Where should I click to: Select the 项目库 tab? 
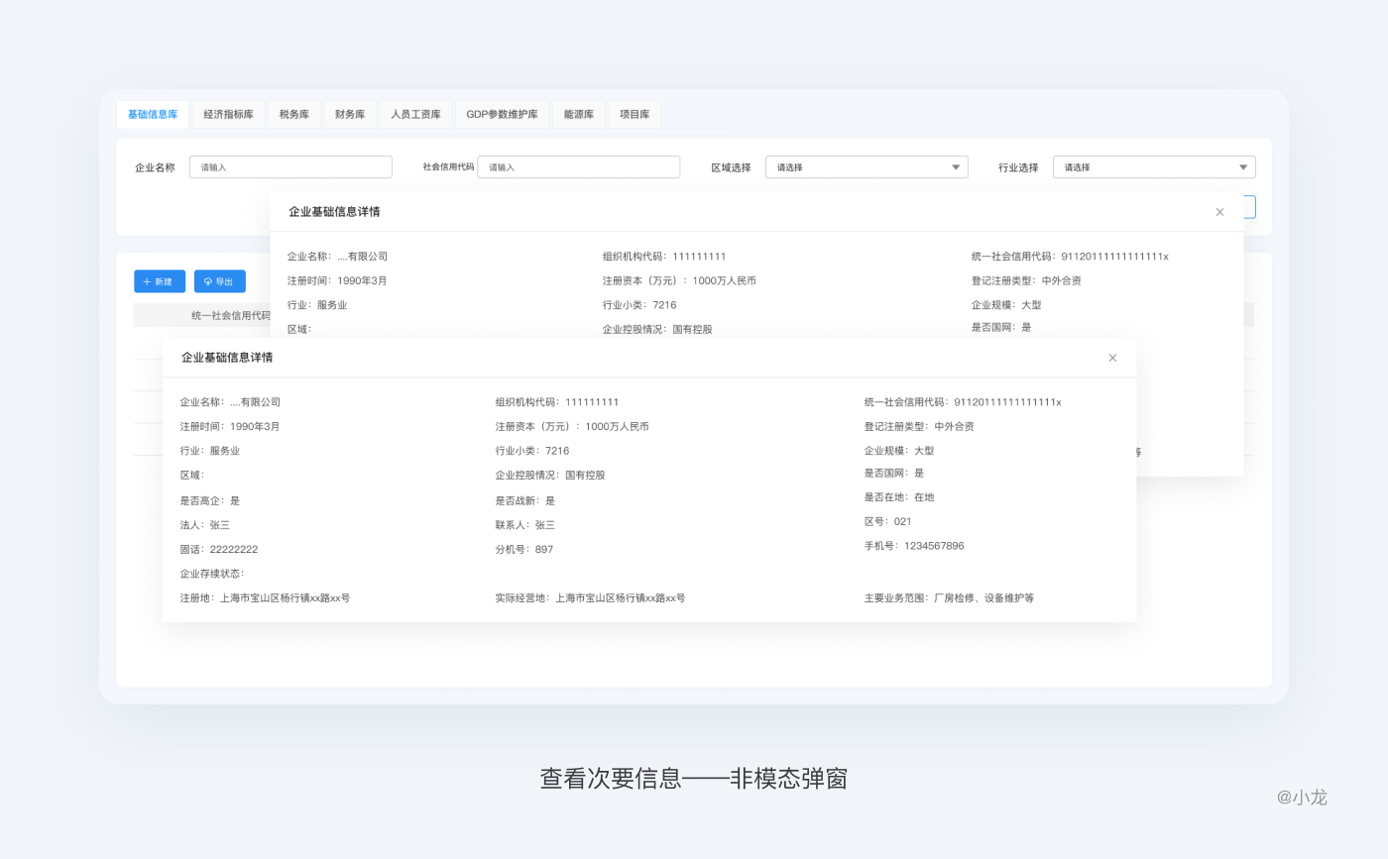pos(635,115)
